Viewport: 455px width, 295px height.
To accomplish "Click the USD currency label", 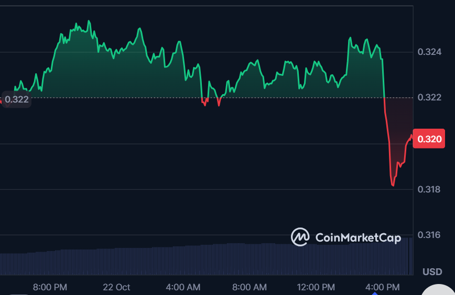I will 432,272.
